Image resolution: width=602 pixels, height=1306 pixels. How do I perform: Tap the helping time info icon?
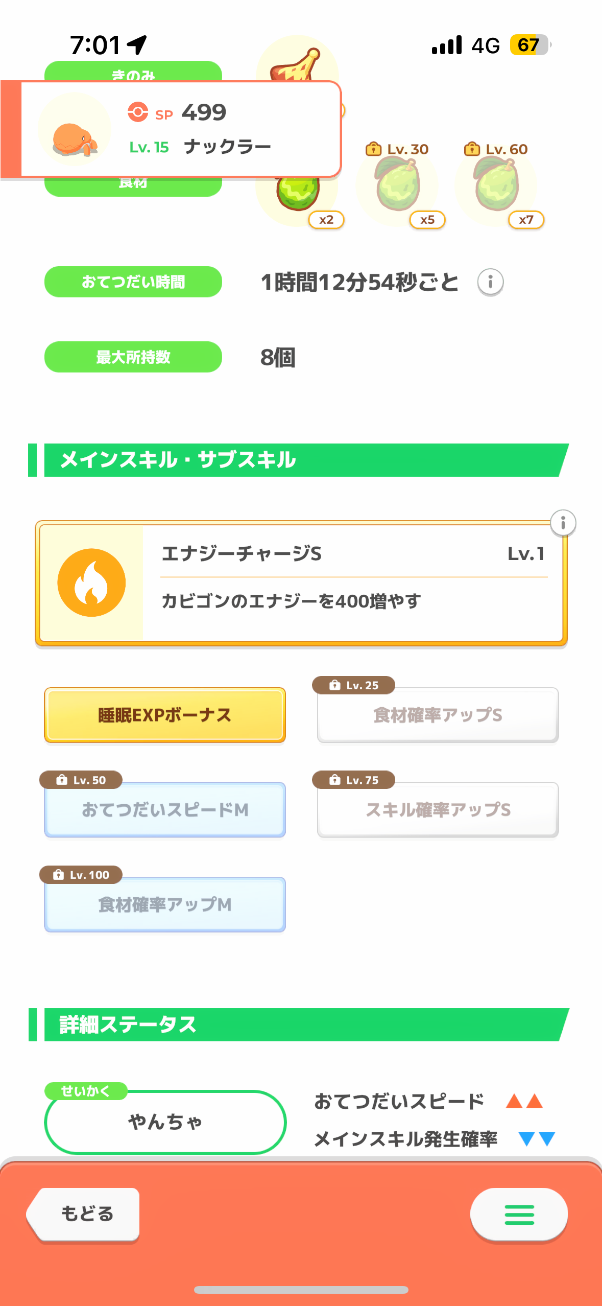pyautogui.click(x=490, y=282)
